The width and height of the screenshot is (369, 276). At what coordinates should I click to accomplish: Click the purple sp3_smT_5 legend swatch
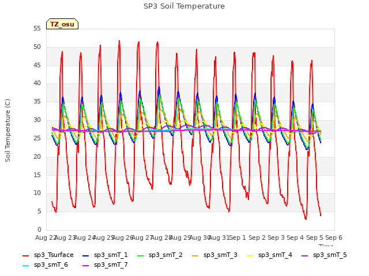click(x=305, y=255)
